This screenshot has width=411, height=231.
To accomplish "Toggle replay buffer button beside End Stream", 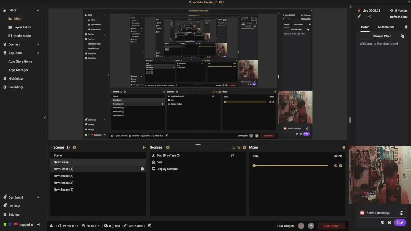I will coord(311,226).
